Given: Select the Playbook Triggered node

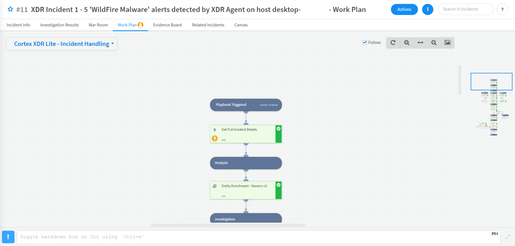Looking at the screenshot, I should (x=246, y=105).
